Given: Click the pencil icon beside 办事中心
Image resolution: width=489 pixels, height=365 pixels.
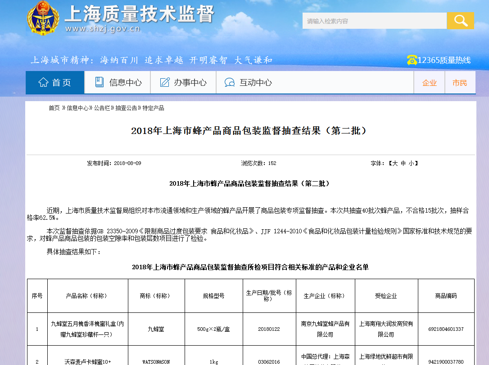Looking at the screenshot, I should (165, 82).
